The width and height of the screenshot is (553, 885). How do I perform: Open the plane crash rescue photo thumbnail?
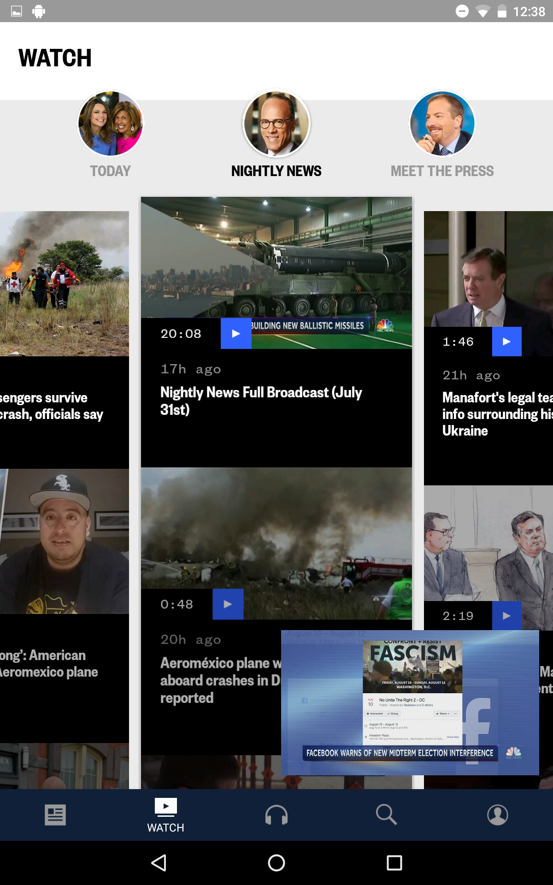point(65,283)
